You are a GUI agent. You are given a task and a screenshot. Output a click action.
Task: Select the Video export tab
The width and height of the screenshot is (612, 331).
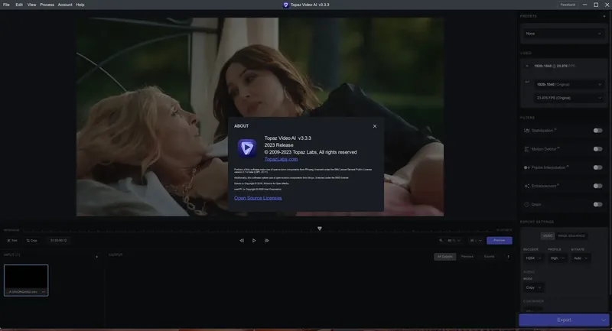(548, 236)
